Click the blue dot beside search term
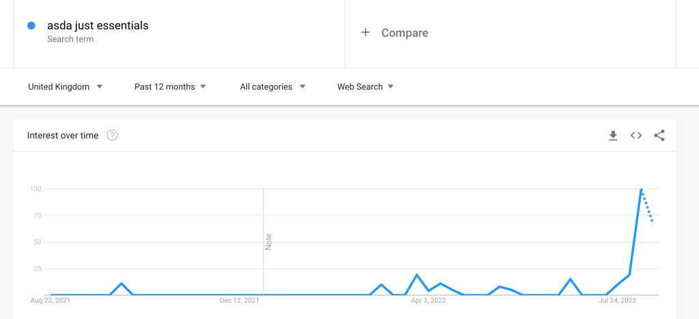Image resolution: width=699 pixels, height=319 pixels. 31,26
